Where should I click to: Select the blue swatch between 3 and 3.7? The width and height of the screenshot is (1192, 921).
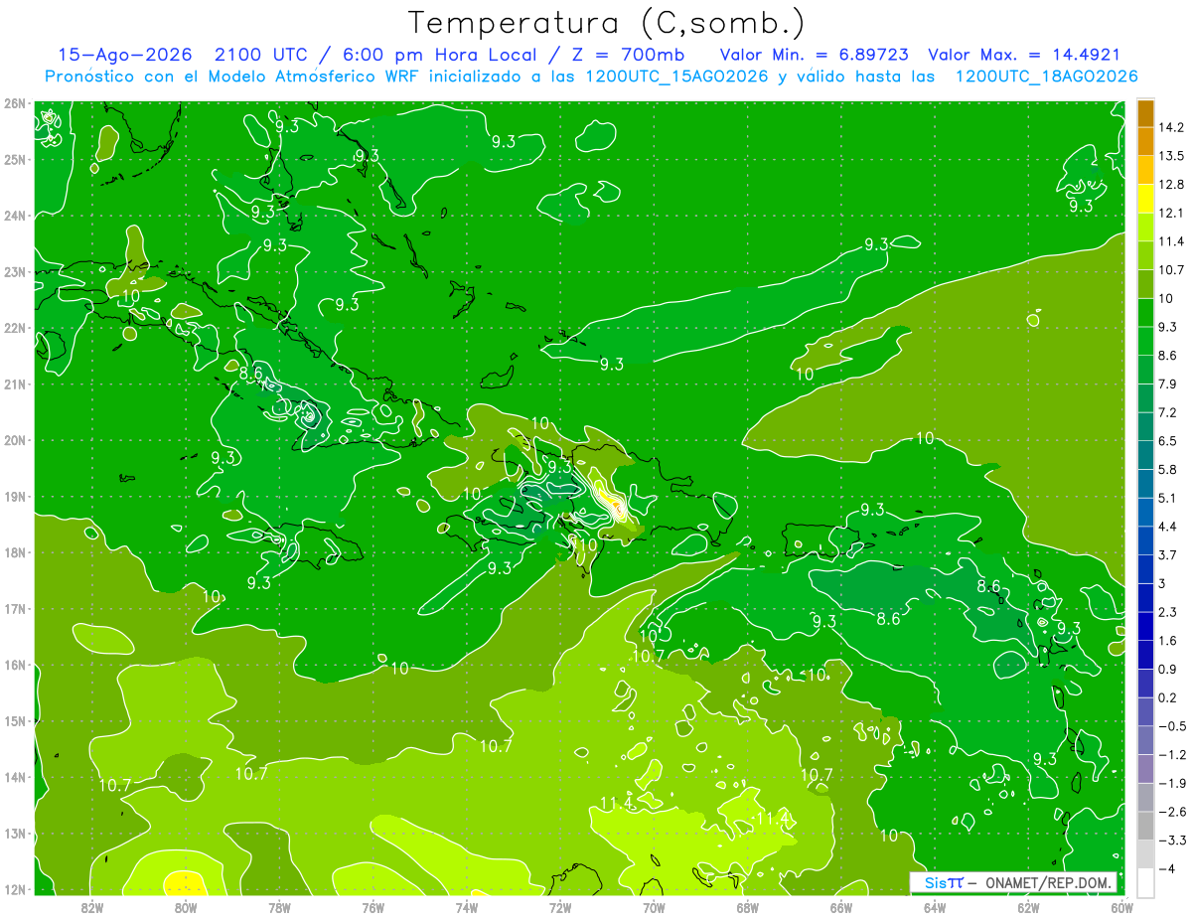(1145, 568)
